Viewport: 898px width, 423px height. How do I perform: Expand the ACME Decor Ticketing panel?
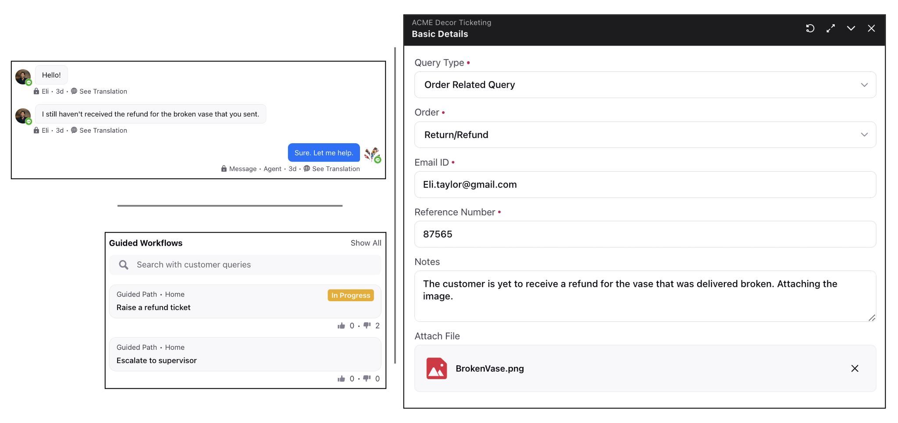pos(830,28)
